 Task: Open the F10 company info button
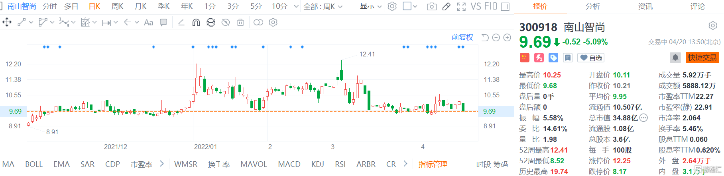(491, 6)
